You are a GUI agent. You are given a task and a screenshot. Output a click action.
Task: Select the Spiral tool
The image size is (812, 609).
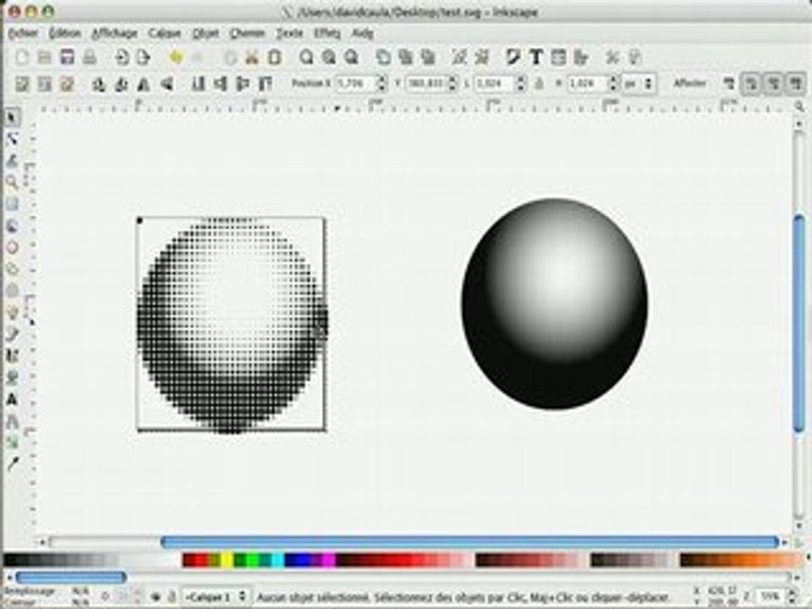pos(12,291)
